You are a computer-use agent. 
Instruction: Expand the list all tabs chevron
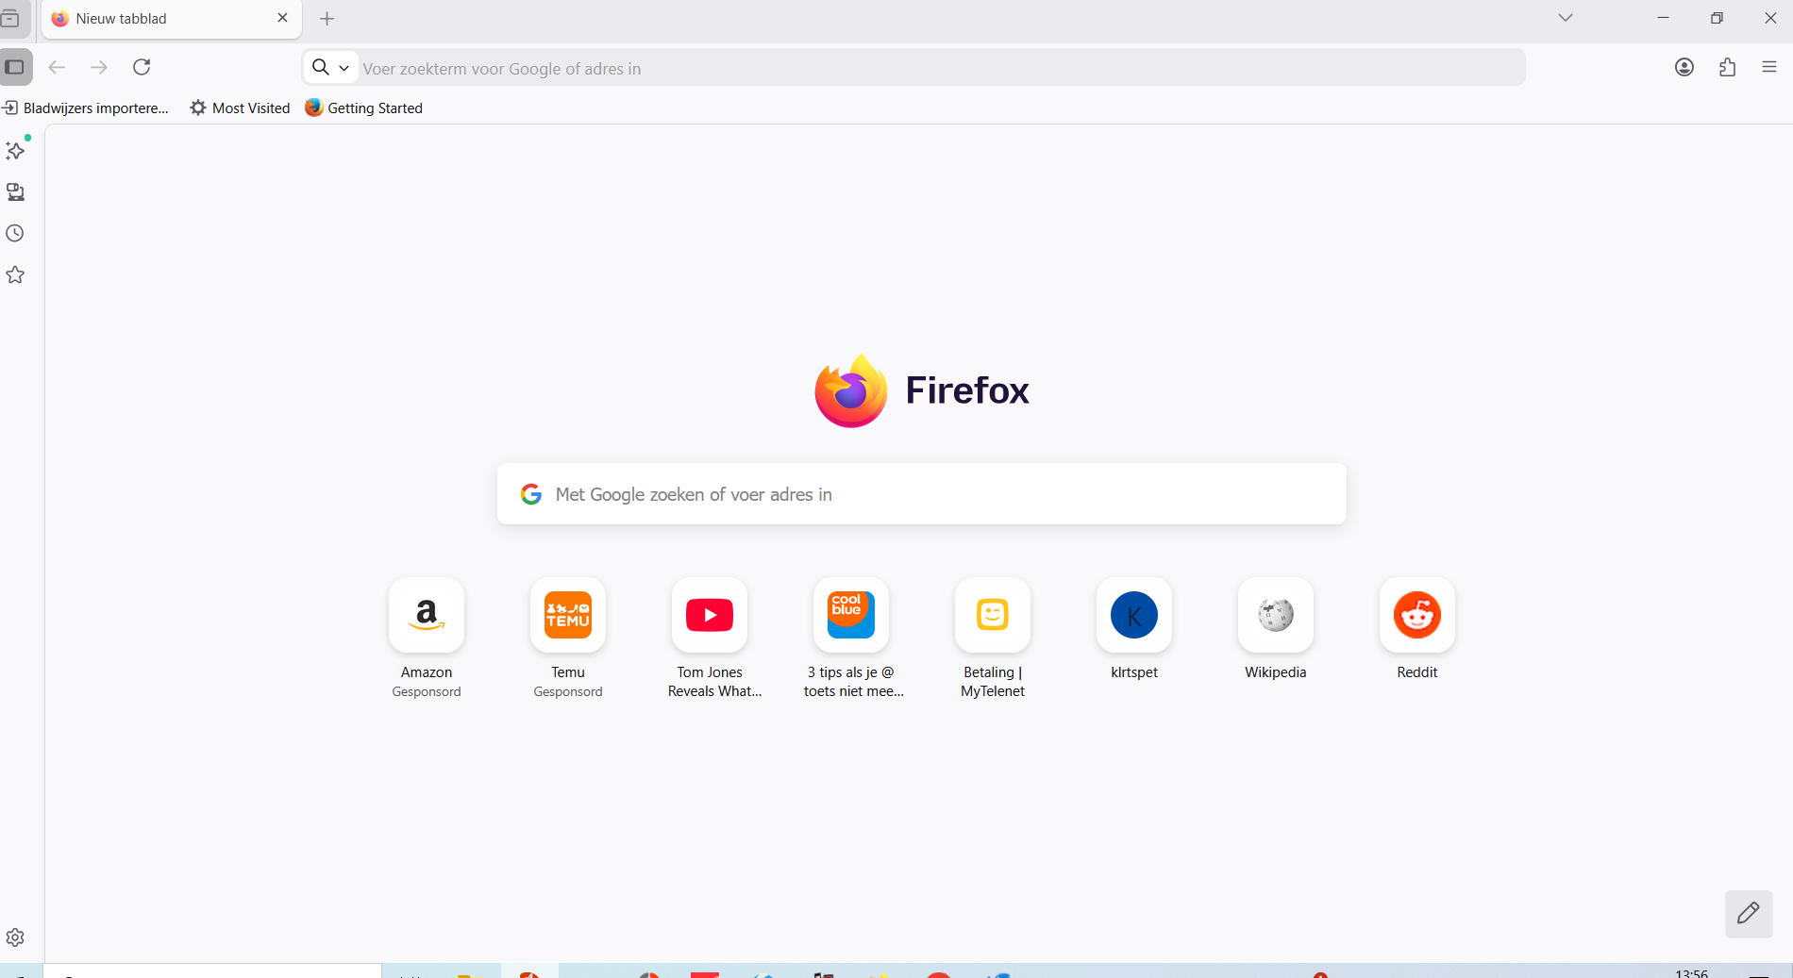1566,18
